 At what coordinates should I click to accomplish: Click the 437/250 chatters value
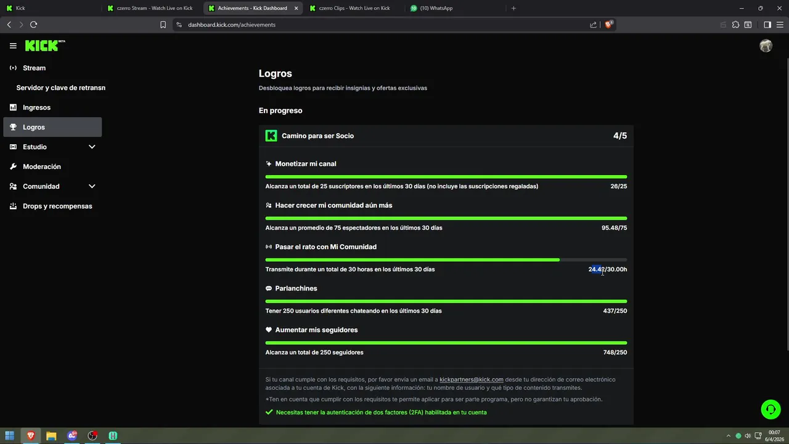615,311
